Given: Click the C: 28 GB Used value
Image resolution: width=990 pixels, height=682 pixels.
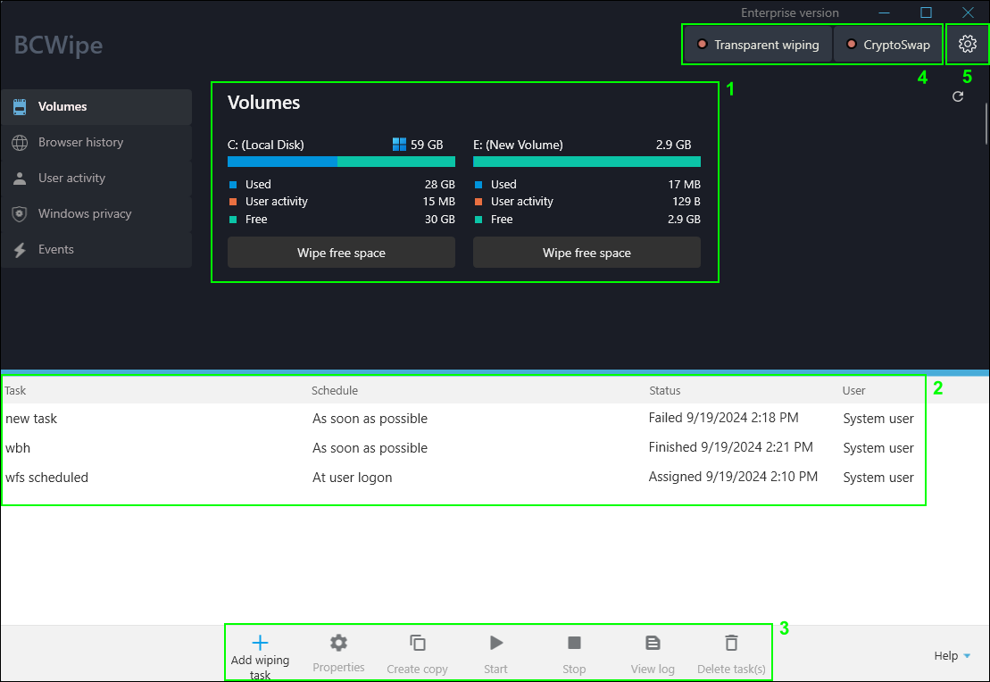Looking at the screenshot, I should pyautogui.click(x=439, y=185).
